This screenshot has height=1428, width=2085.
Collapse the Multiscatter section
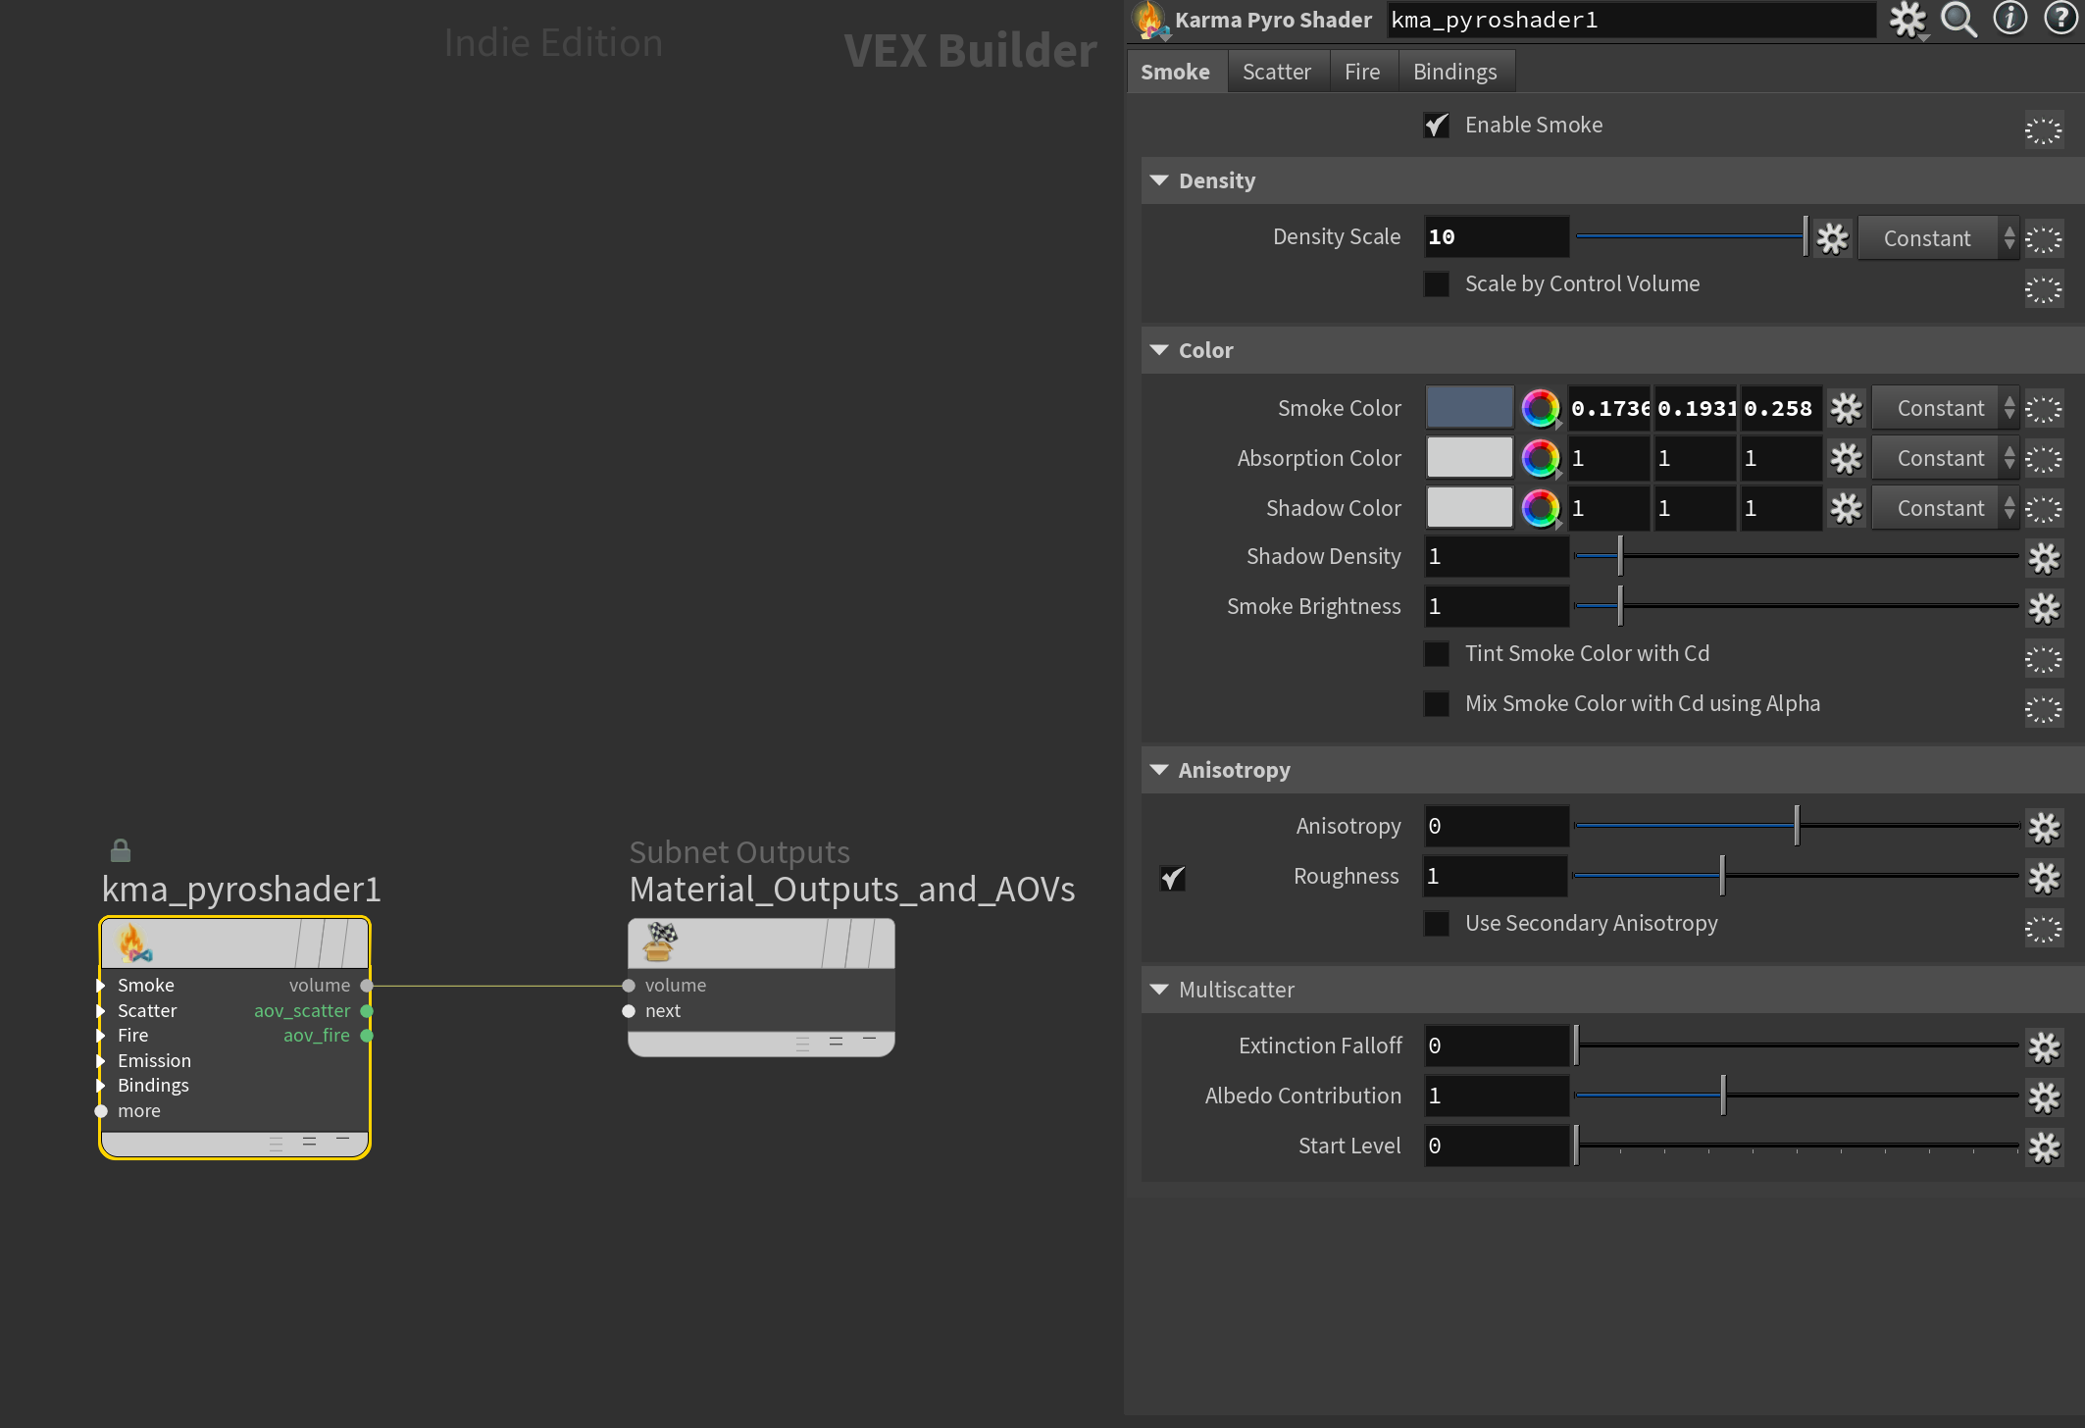coord(1159,991)
